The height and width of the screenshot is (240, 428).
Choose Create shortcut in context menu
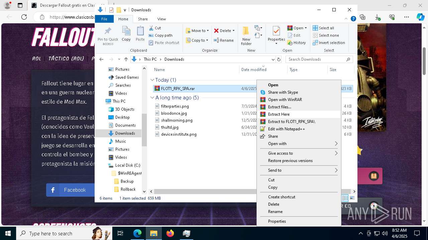(299, 197)
